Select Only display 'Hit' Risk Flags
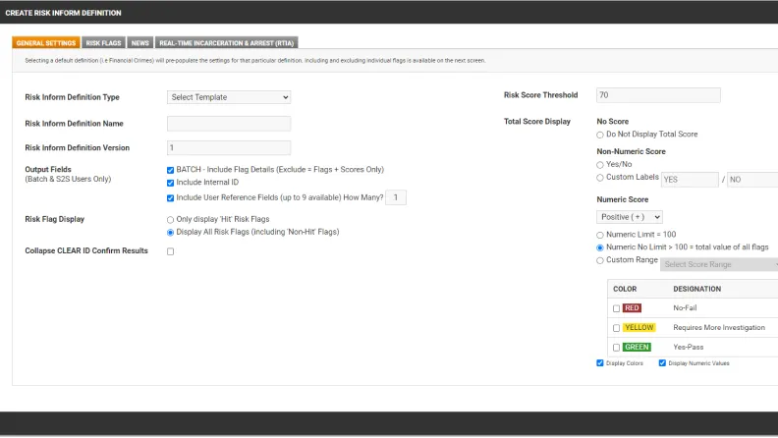Viewport: 778px width, 438px height. pyautogui.click(x=171, y=218)
